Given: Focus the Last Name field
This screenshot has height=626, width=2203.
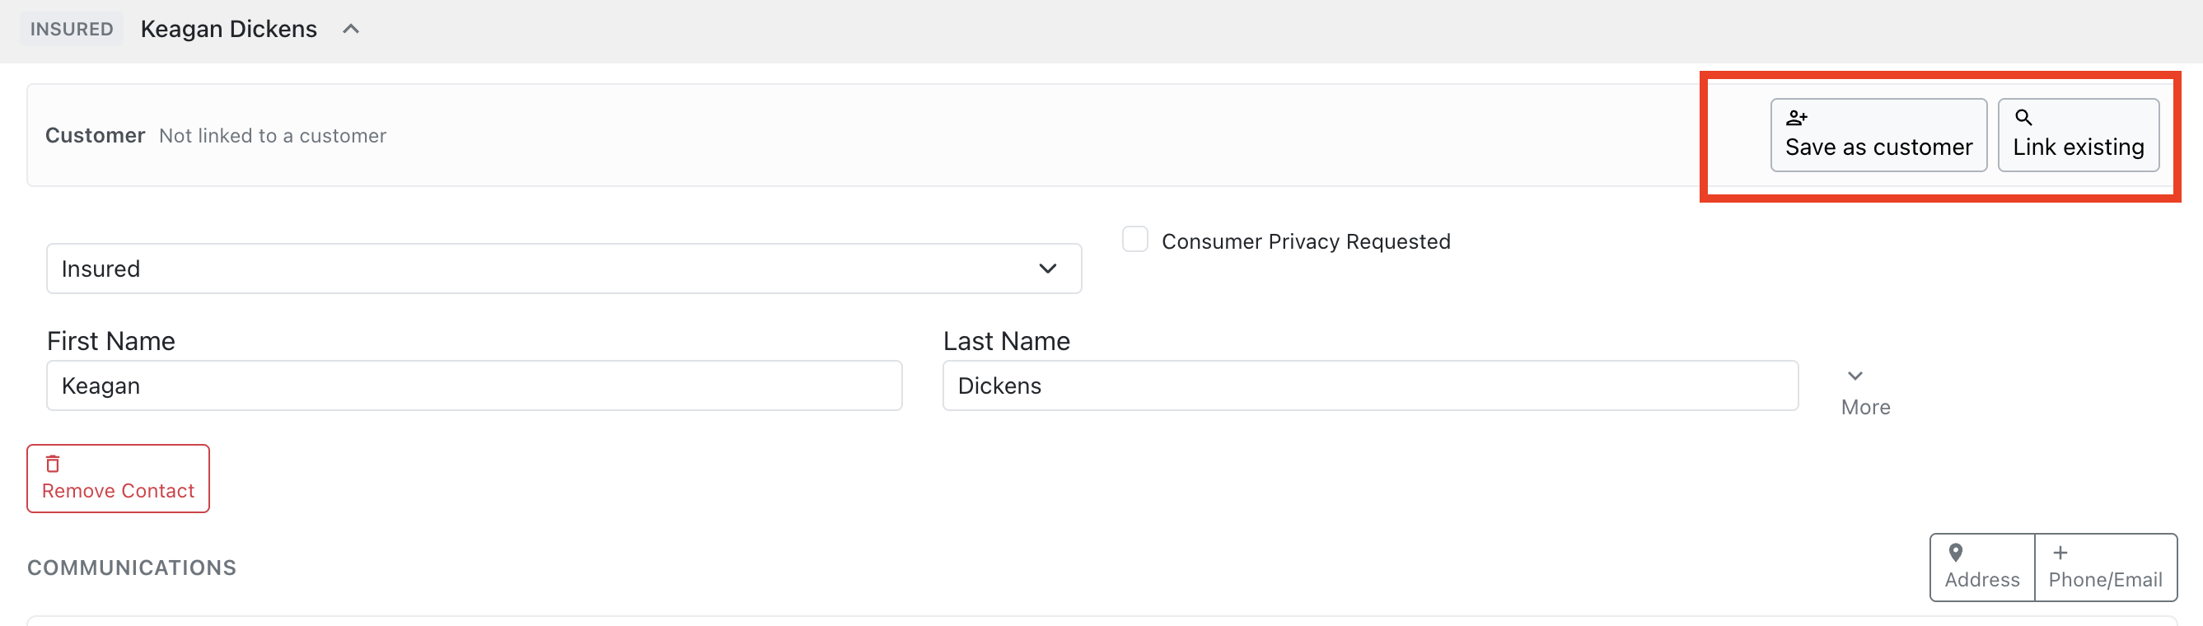Looking at the screenshot, I should click(x=1370, y=385).
